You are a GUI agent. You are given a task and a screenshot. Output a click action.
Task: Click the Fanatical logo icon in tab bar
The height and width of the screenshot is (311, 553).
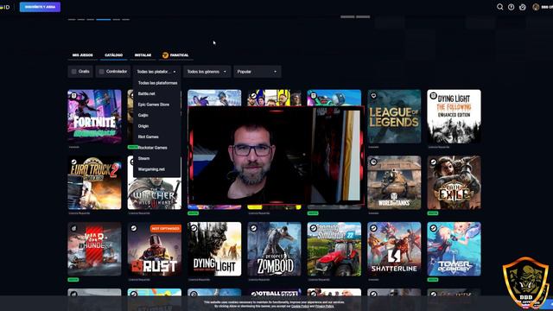click(165, 55)
